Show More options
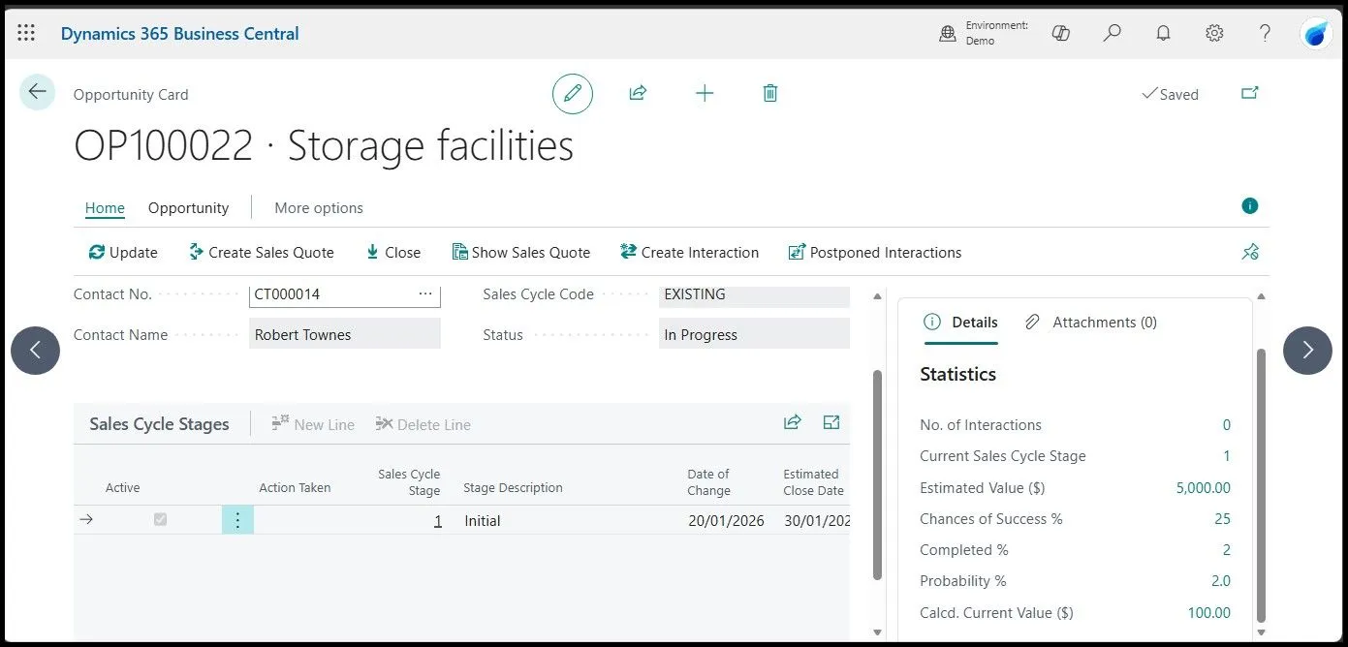The width and height of the screenshot is (1348, 647). click(x=319, y=207)
